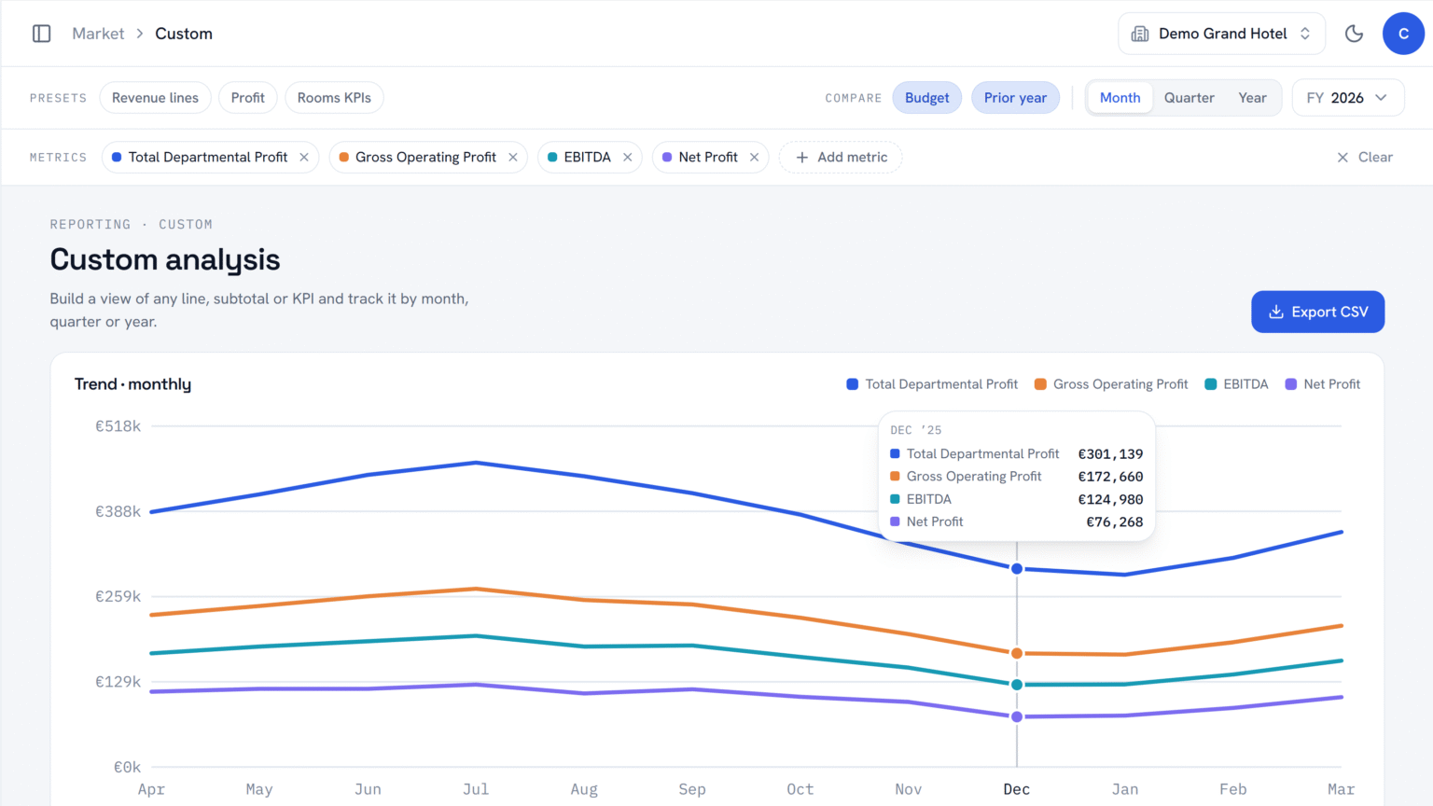Remove Total Departmental Profit metric chip

(x=304, y=157)
